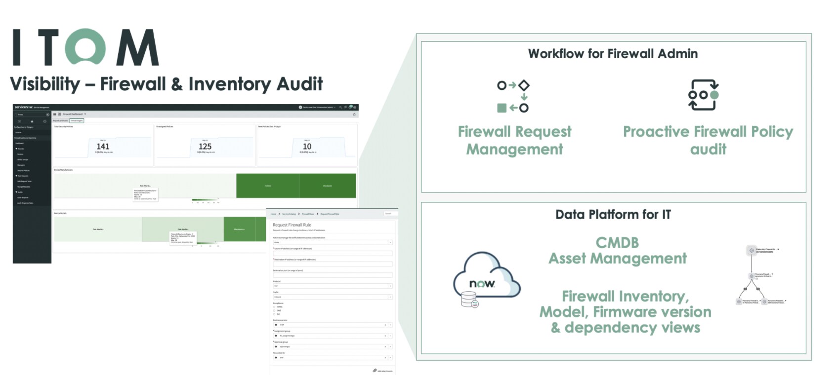
Task: Click the paperclip Add attachments icon
Action: pos(375,371)
